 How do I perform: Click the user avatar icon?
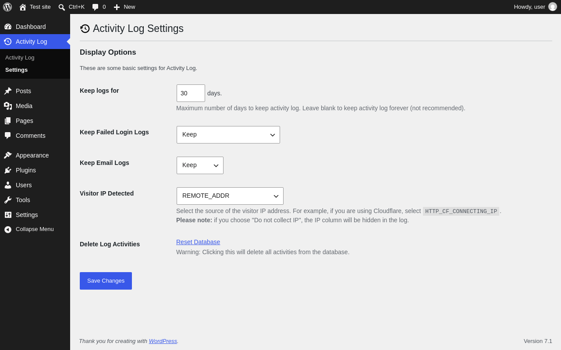553,7
